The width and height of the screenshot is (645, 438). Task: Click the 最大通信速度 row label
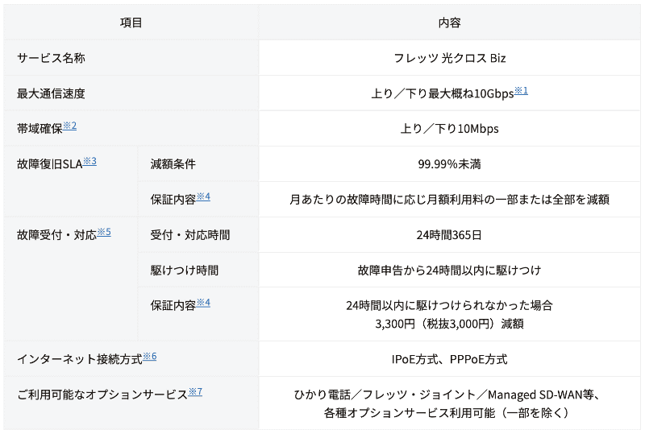pyautogui.click(x=51, y=93)
